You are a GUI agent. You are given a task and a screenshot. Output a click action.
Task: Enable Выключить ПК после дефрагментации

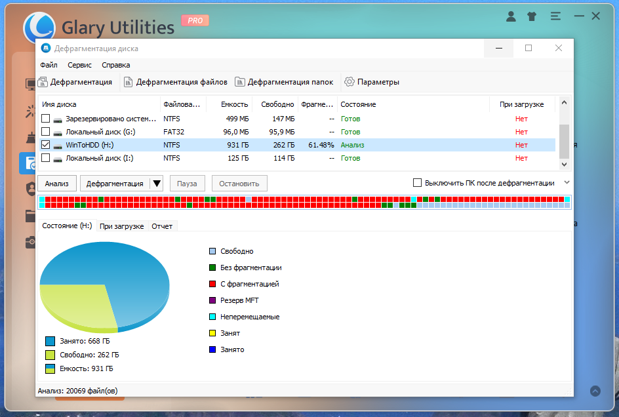pyautogui.click(x=417, y=183)
